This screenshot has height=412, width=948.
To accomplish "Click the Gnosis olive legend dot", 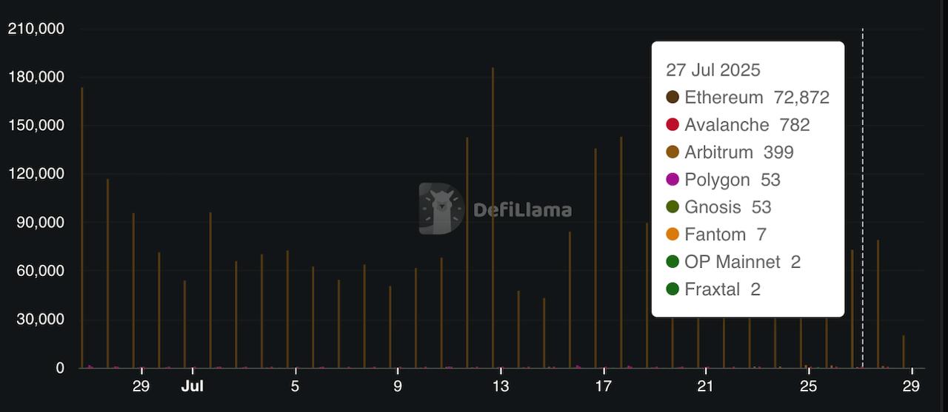I will coord(672,207).
